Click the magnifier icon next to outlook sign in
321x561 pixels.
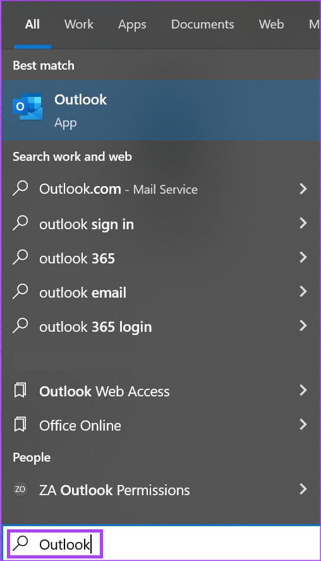pyautogui.click(x=20, y=222)
